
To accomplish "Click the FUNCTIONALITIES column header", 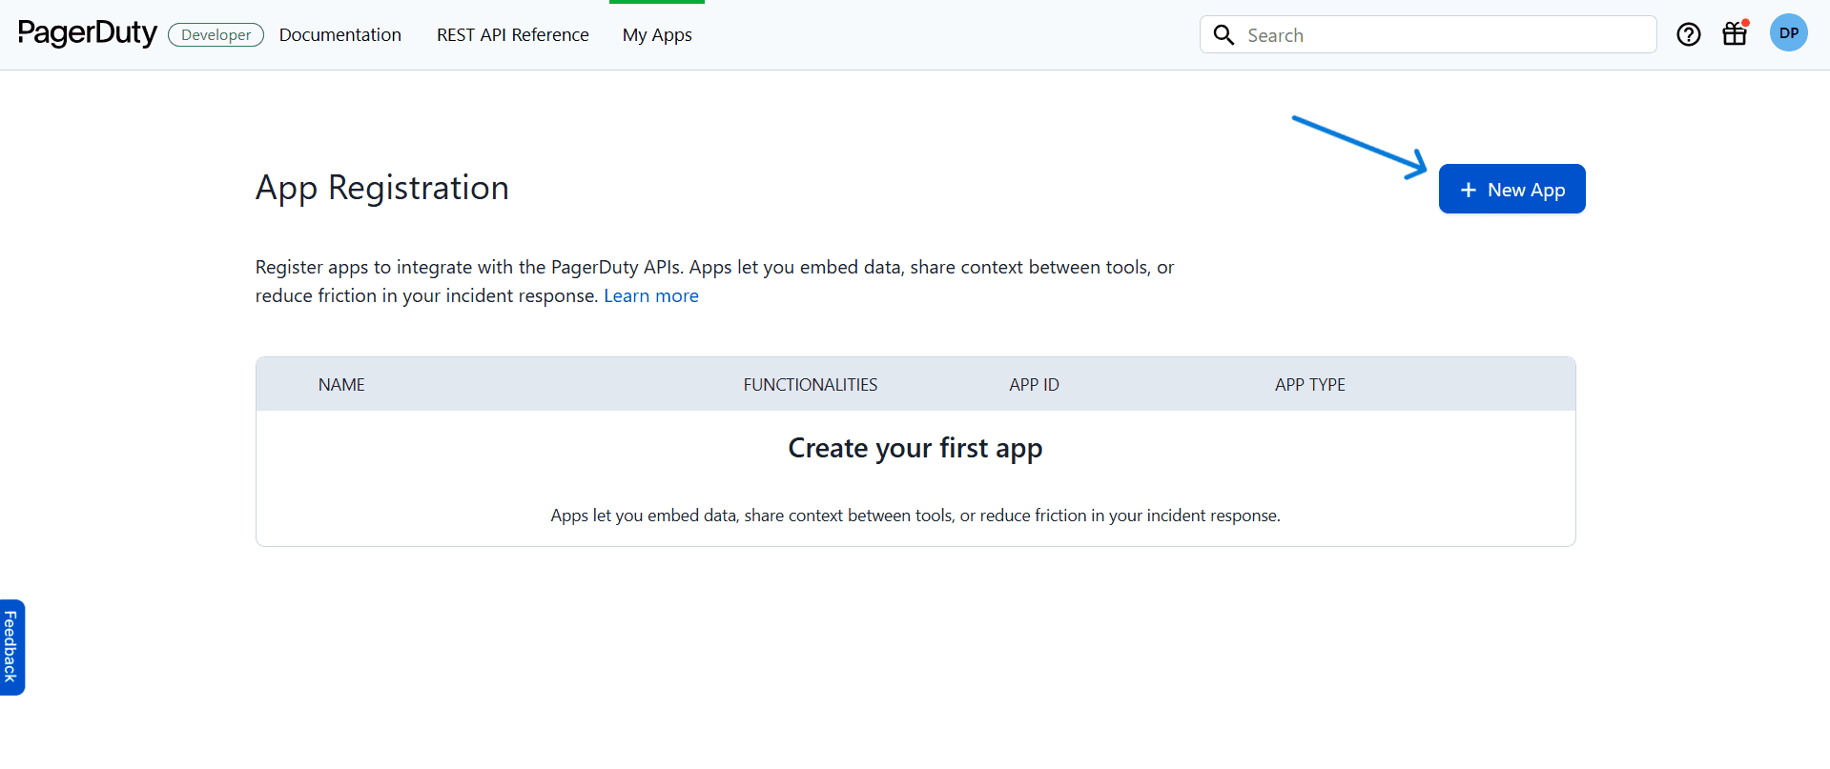I will pos(811,385).
